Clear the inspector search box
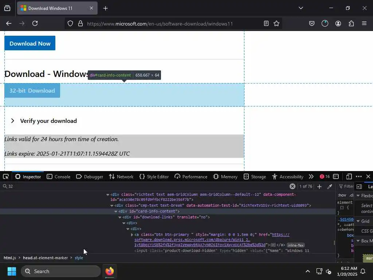Viewport: 373px width, 280px height. click(x=292, y=186)
